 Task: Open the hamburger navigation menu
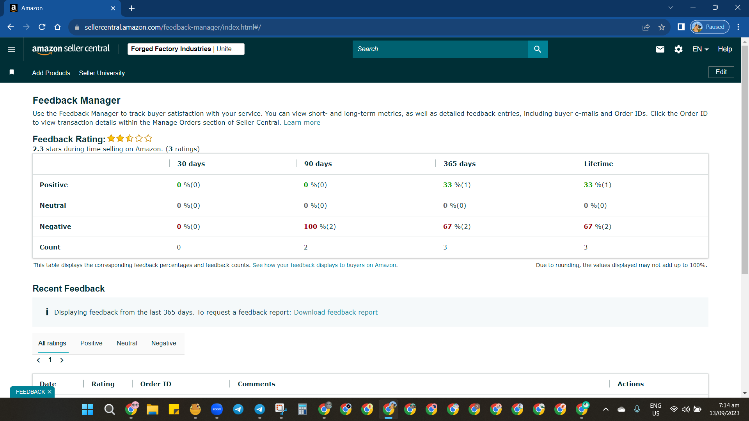(x=12, y=49)
